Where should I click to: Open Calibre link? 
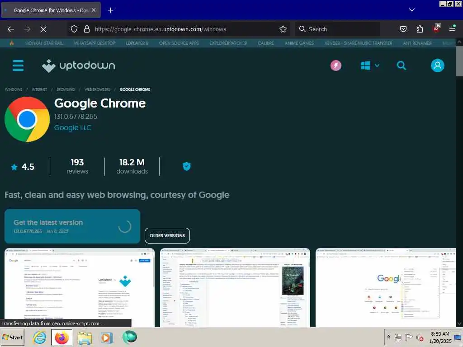click(x=266, y=43)
